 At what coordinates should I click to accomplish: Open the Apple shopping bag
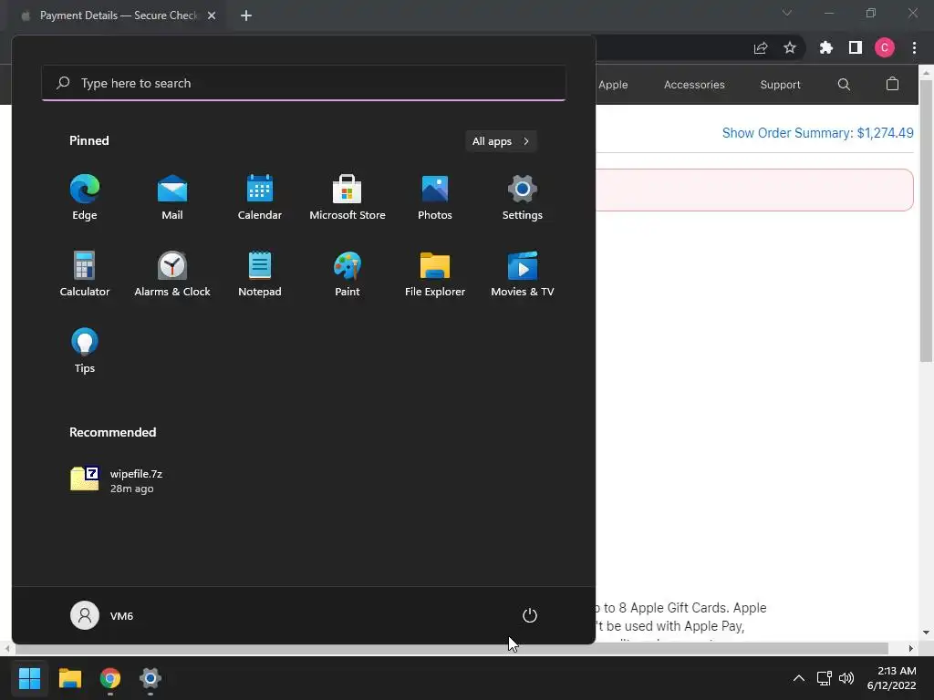(x=892, y=84)
